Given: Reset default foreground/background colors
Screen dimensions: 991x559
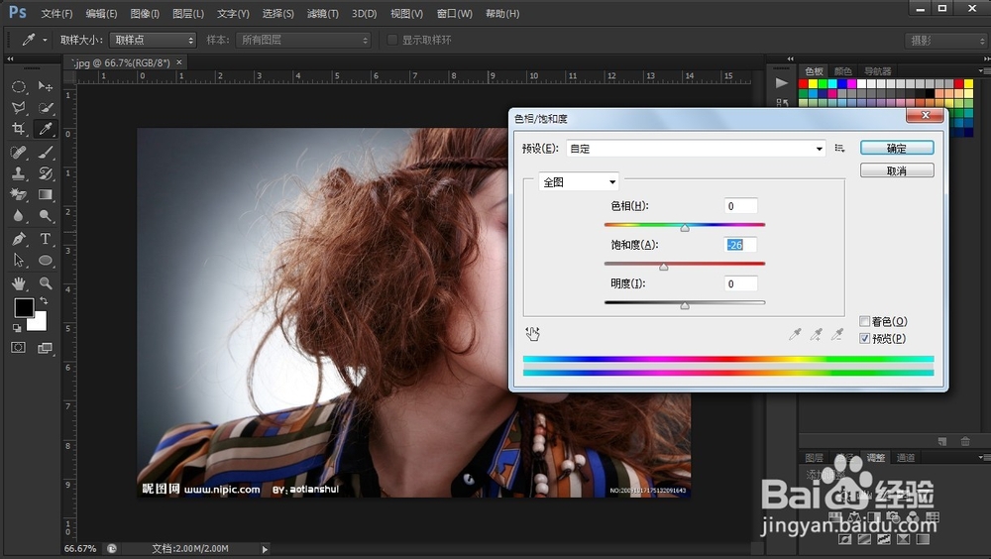Looking at the screenshot, I should tap(17, 327).
